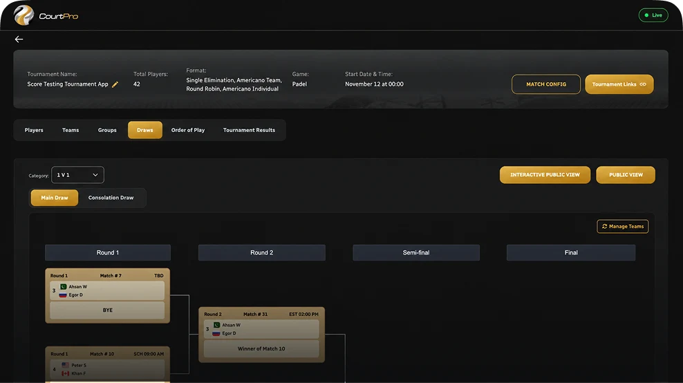Switch to the Players tab
683x383 pixels.
click(34, 130)
